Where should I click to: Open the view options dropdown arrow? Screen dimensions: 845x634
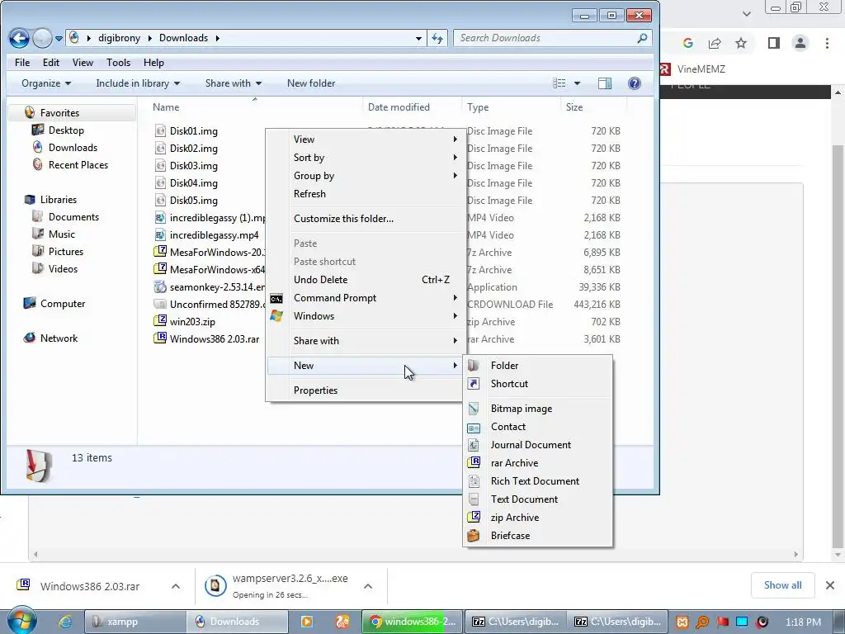tap(577, 83)
